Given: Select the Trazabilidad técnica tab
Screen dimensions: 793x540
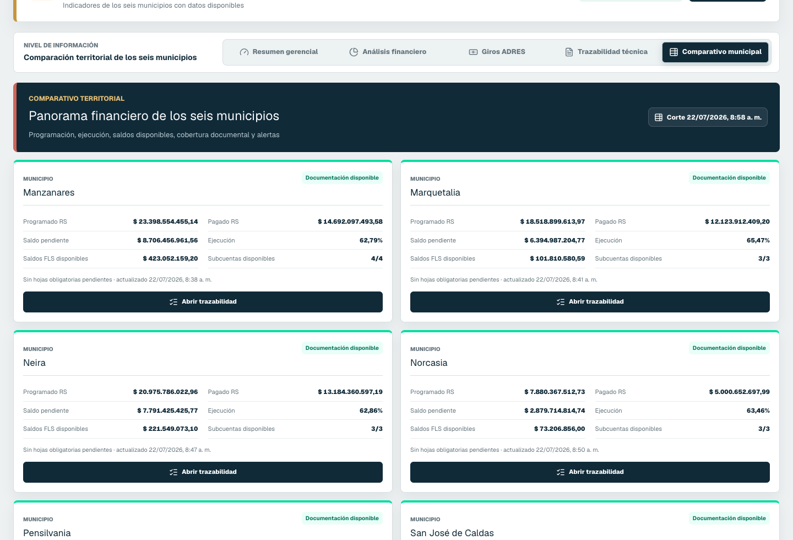Looking at the screenshot, I should pyautogui.click(x=606, y=52).
